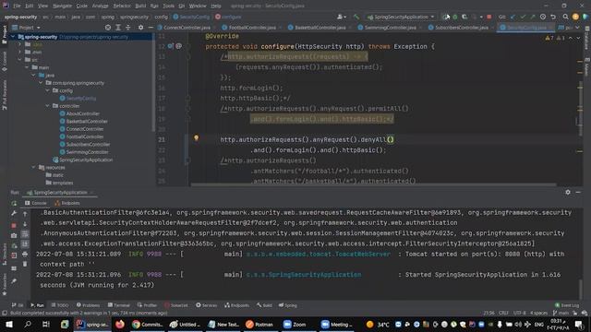Image resolution: width=591 pixels, height=332 pixels.
Task: Collapse the spring-security project root
Action: (x=13, y=37)
